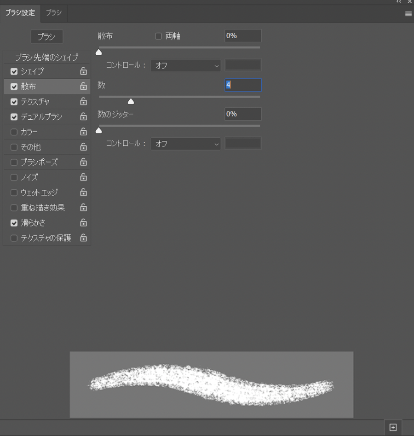Click the 散布 slider handle

pos(98,52)
